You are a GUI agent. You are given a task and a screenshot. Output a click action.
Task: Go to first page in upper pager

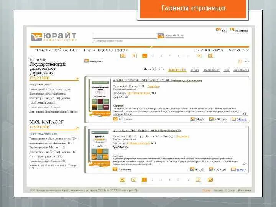(x=123, y=56)
